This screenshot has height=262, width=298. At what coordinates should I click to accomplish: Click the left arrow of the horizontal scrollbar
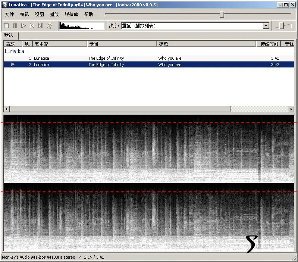tap(7, 109)
